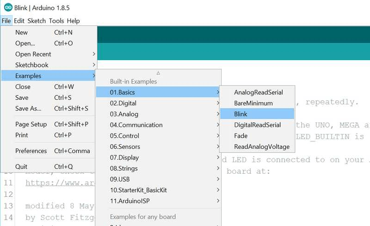Choose Quit in the File menu

(x=49, y=166)
